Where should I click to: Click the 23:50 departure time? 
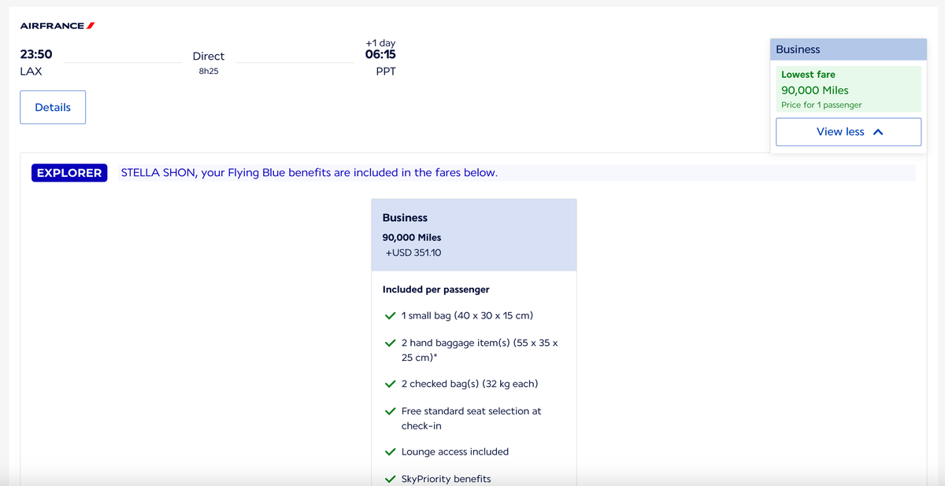coord(36,55)
